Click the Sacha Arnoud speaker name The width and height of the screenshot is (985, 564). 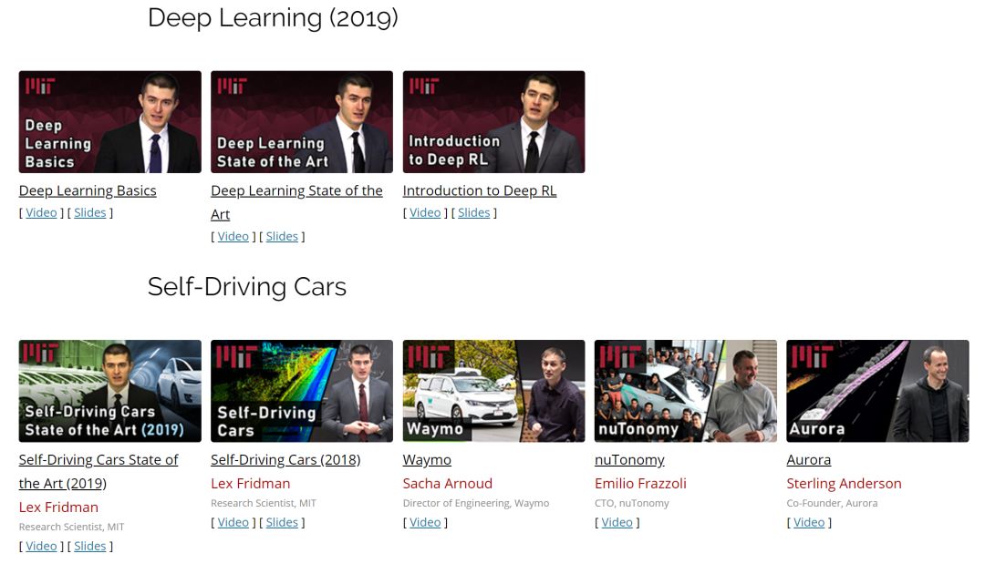pos(447,484)
